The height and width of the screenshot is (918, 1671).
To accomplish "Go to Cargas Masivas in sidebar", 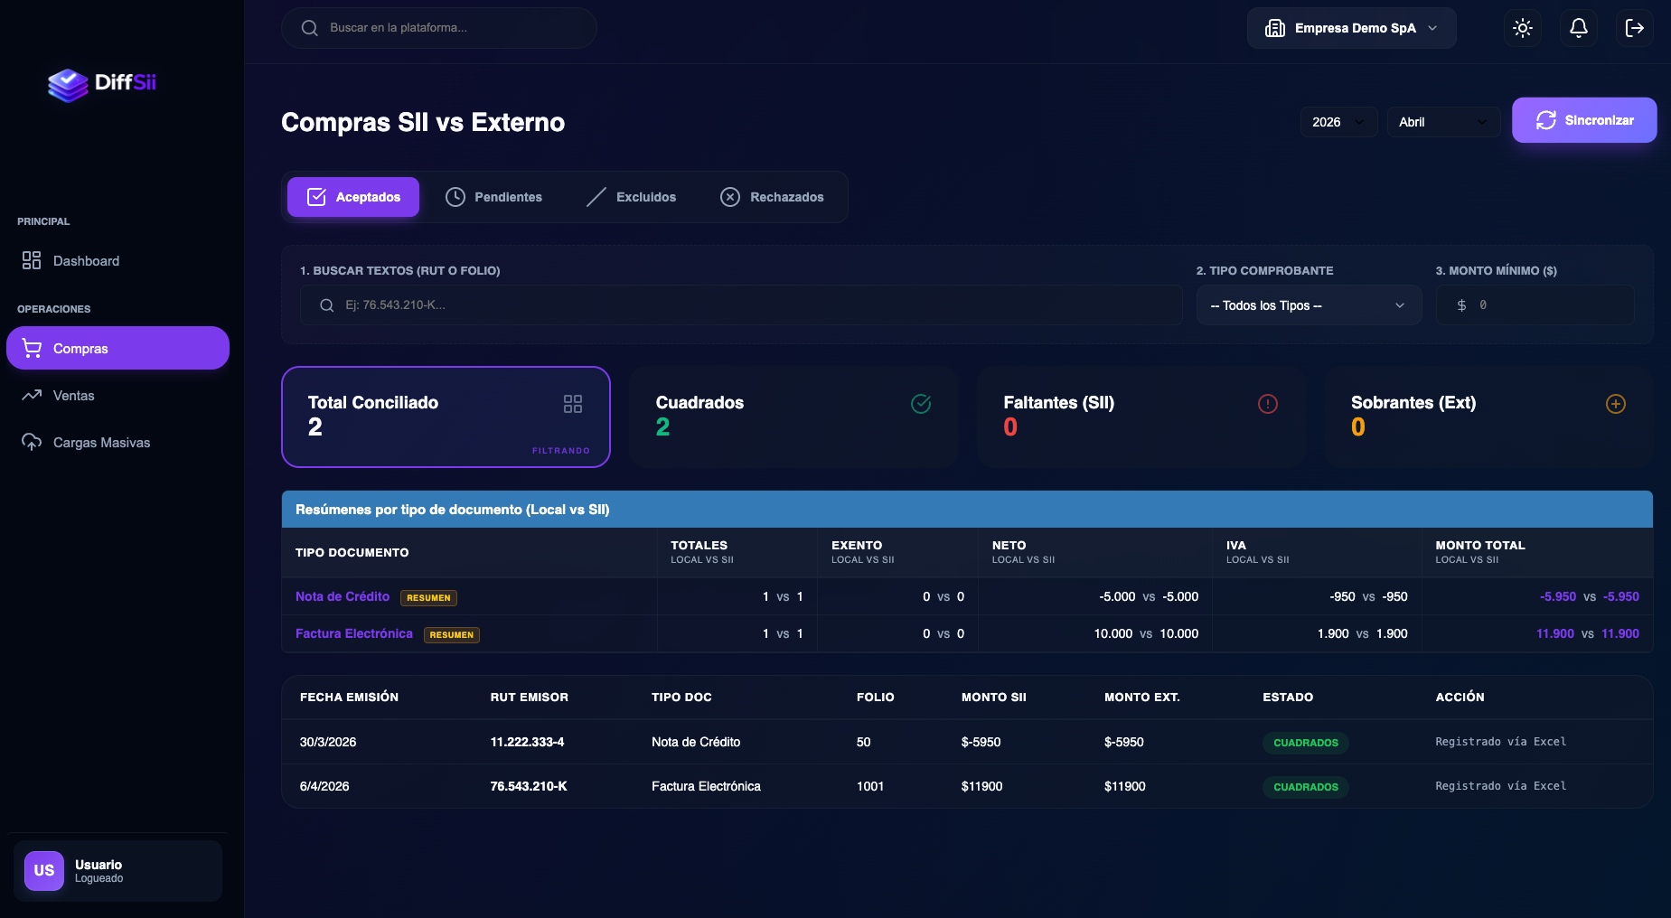I will 101,443.
